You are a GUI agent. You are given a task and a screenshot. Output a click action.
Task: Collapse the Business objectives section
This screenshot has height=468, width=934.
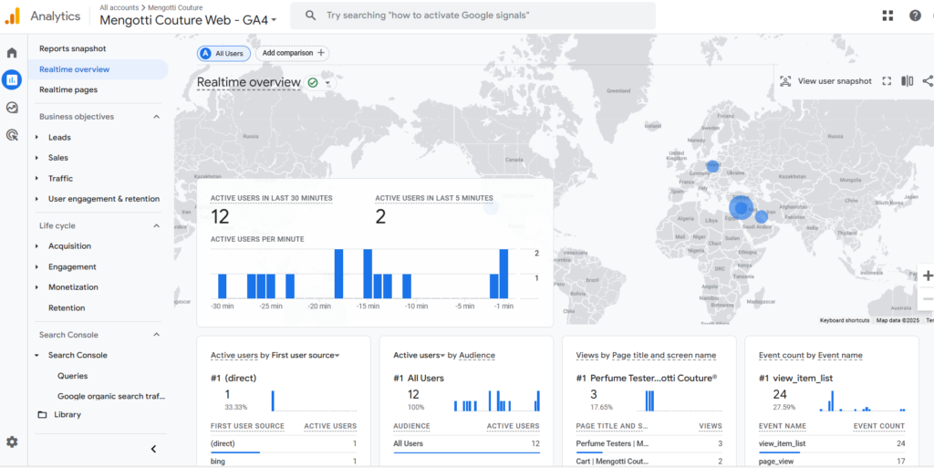pos(157,117)
